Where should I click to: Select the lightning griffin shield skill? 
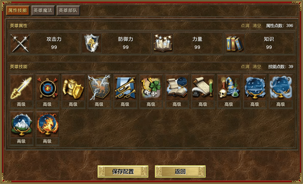99,88
